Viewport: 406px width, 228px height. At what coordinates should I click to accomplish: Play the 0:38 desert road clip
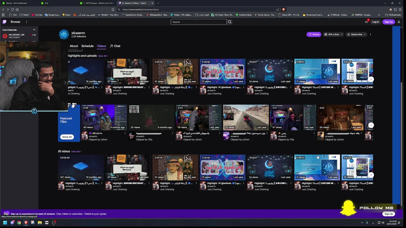(x=246, y=117)
